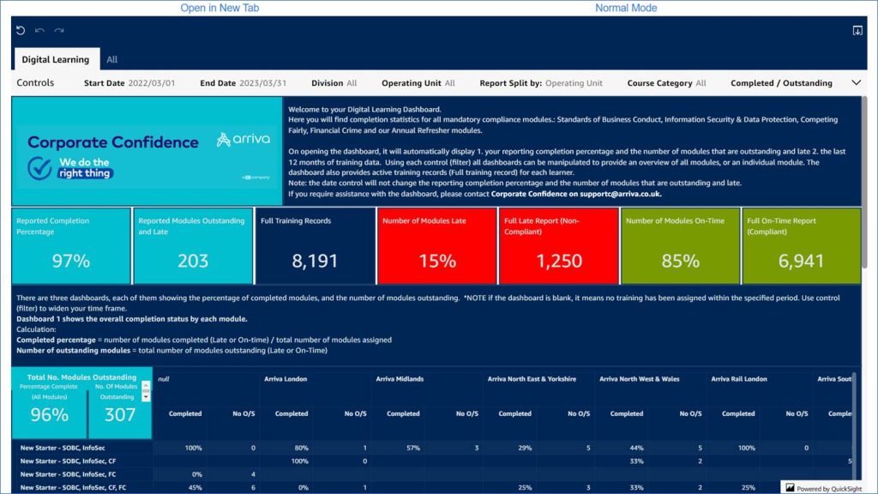
Task: Click the 29% cell under Arriva North East
Action: pyautogui.click(x=526, y=448)
